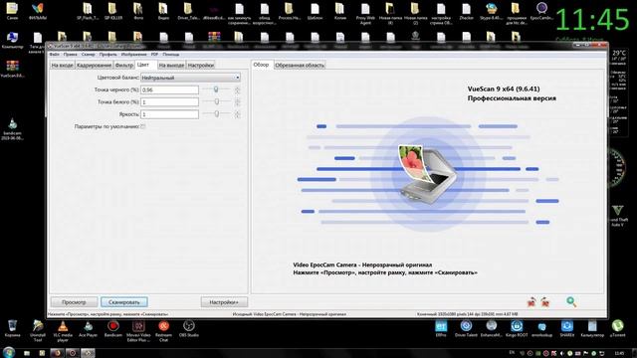
Task: Switch to the На выходе tab
Action: [x=171, y=65]
